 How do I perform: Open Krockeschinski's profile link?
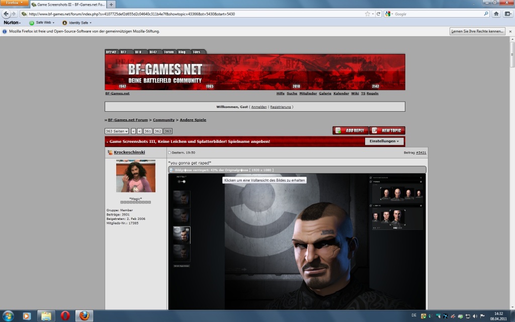(129, 152)
